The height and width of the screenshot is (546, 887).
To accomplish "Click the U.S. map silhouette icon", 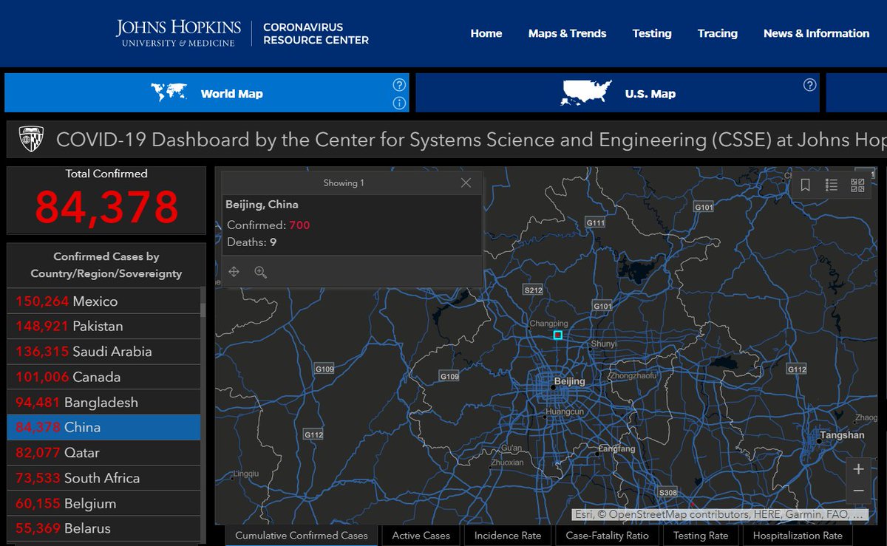I will click(x=588, y=92).
